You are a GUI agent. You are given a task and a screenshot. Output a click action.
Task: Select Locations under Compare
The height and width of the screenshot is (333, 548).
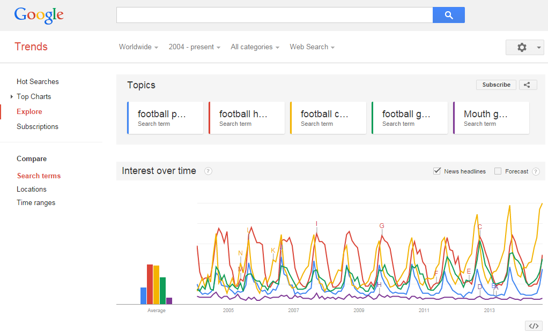click(x=32, y=190)
